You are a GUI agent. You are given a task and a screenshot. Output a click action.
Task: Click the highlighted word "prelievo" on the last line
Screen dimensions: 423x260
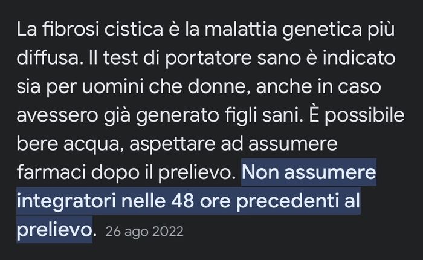54,230
